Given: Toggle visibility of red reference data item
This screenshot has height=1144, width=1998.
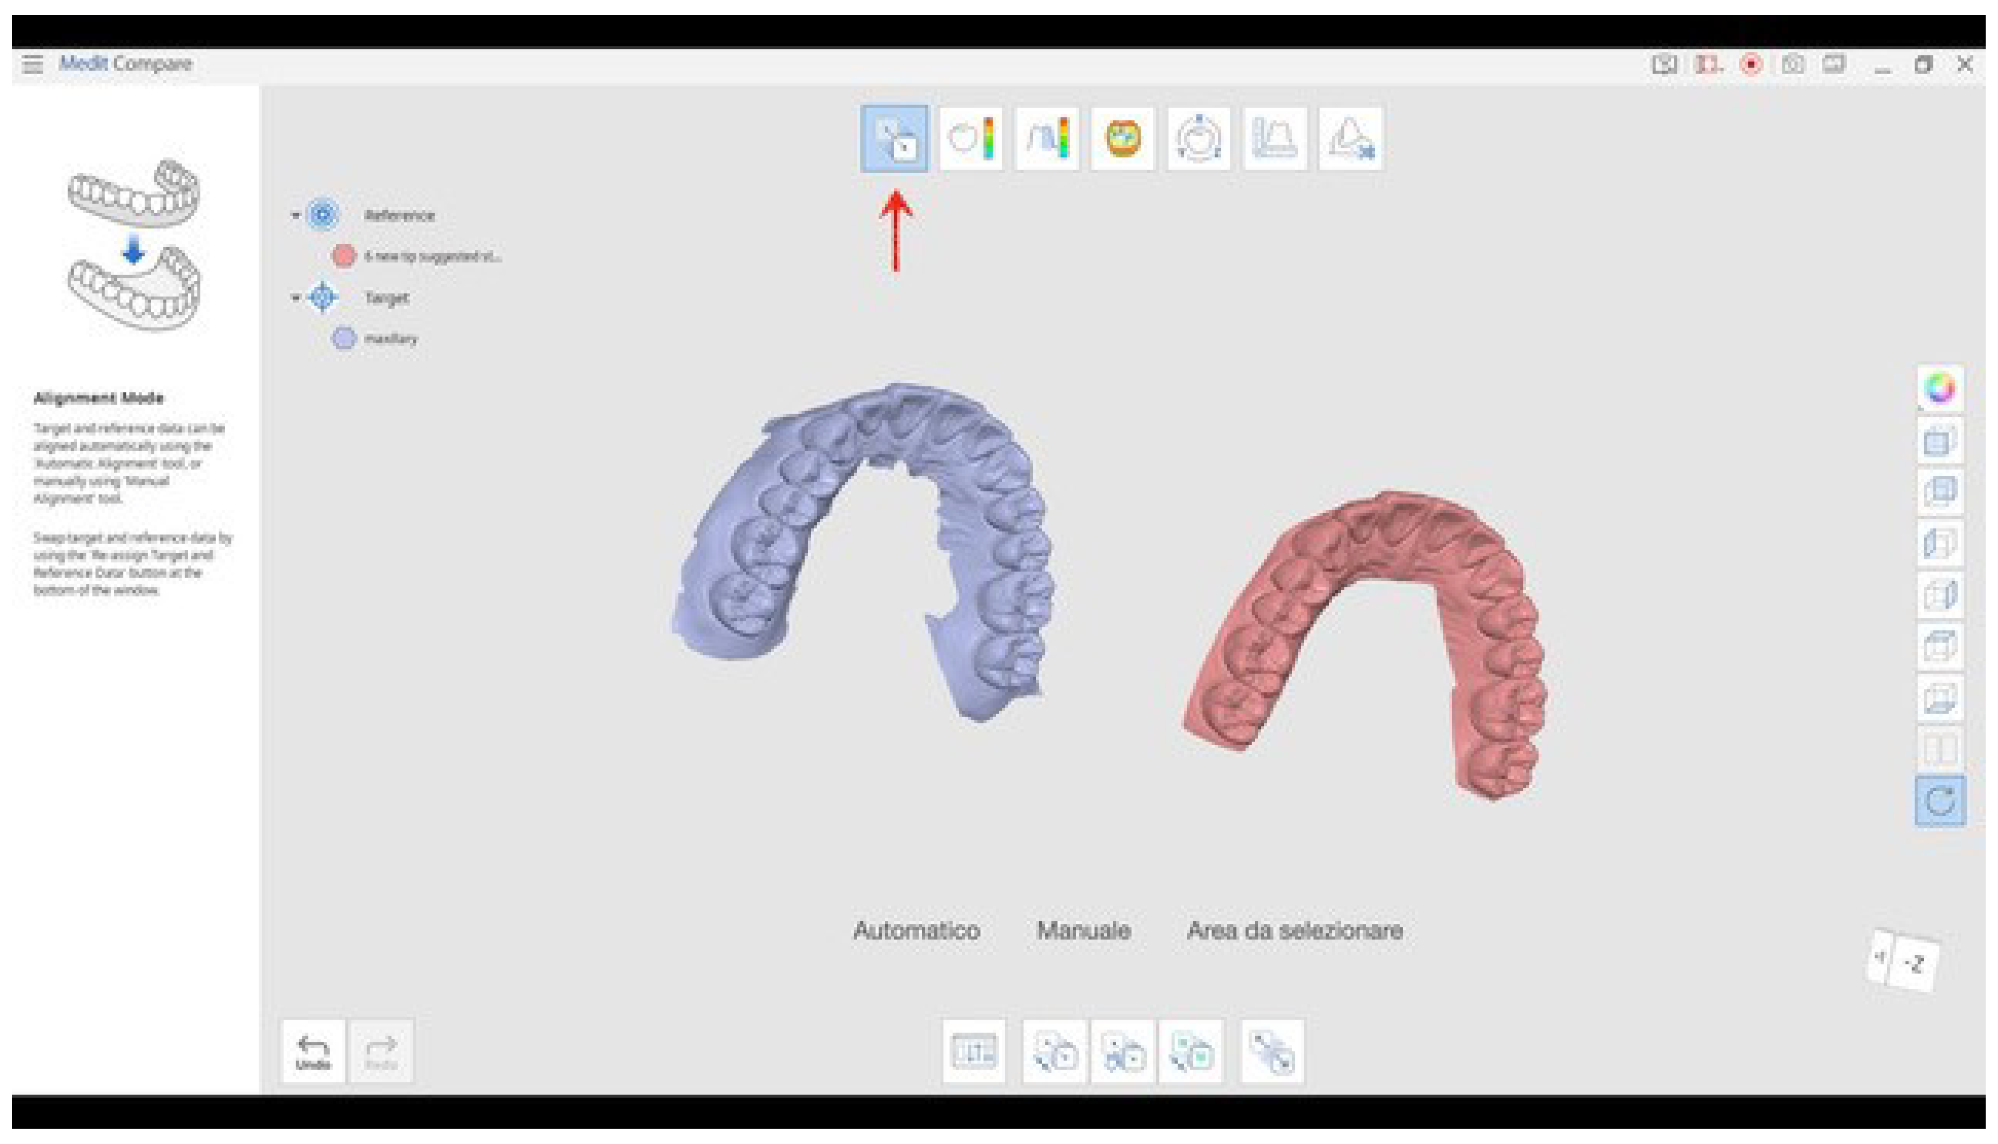Looking at the screenshot, I should click(344, 255).
